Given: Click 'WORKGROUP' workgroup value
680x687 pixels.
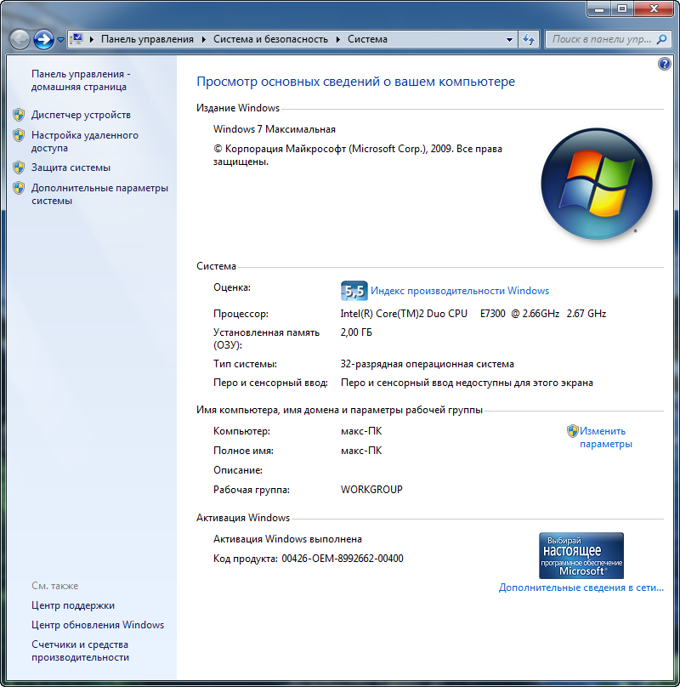Looking at the screenshot, I should click(371, 490).
